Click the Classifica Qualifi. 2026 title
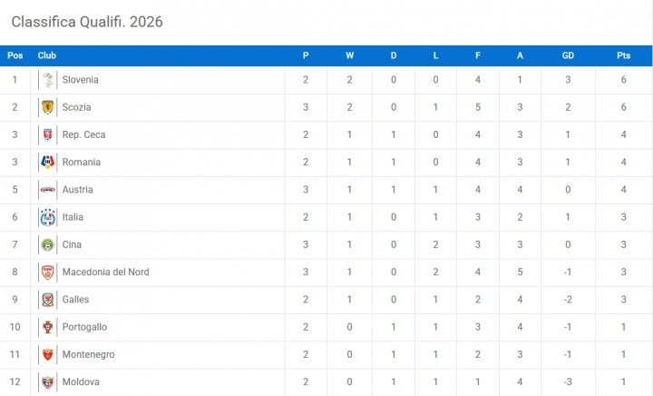The image size is (653, 396). tap(87, 21)
